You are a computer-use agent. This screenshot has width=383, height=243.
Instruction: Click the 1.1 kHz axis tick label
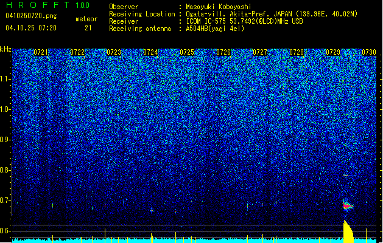point(5,79)
